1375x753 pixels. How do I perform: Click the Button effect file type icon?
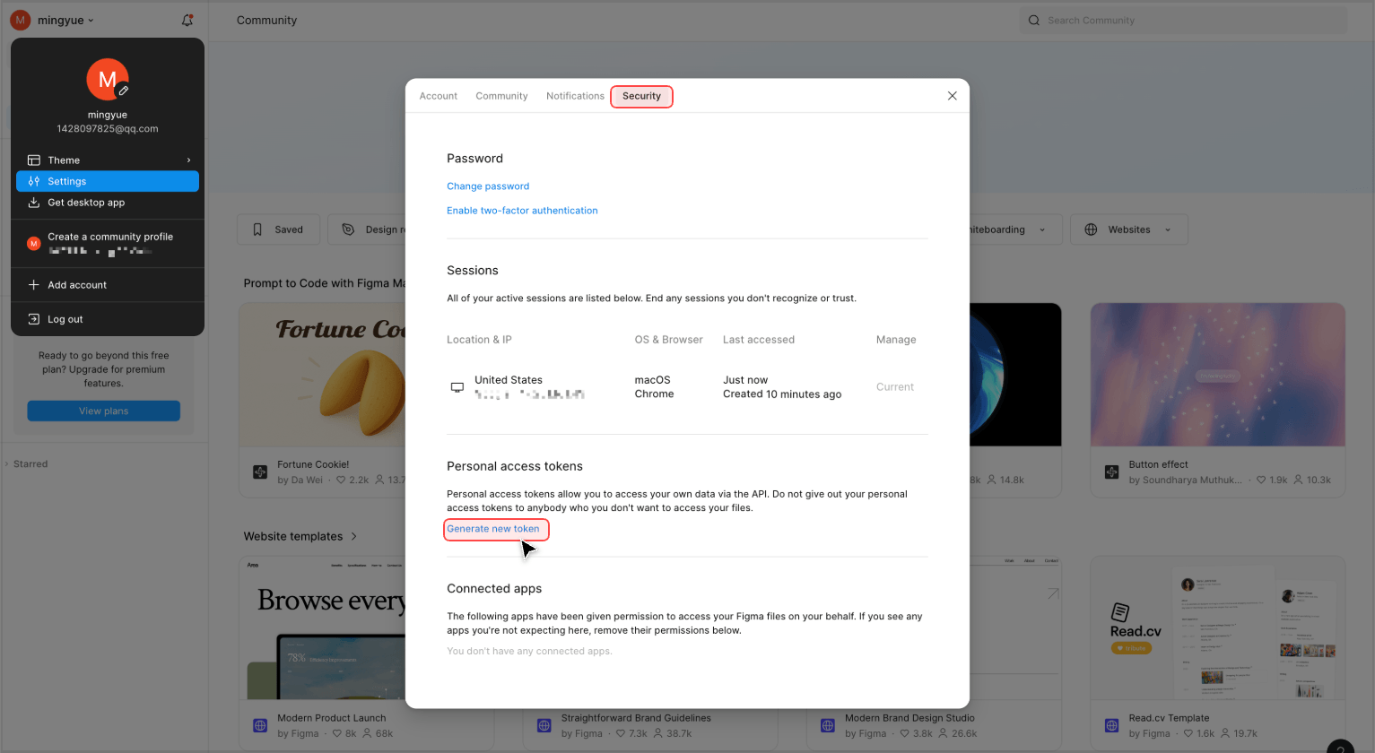point(1111,472)
